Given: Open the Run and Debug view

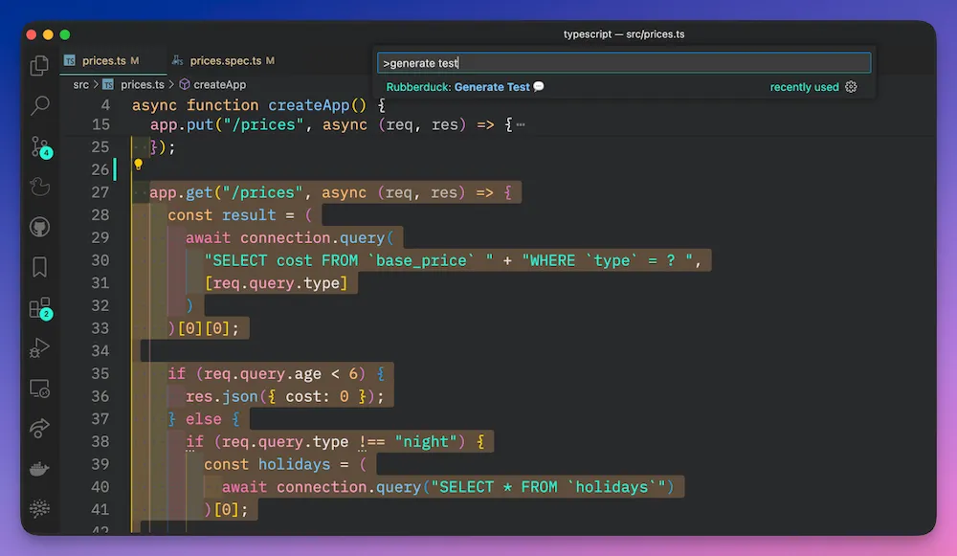Looking at the screenshot, I should (x=40, y=348).
